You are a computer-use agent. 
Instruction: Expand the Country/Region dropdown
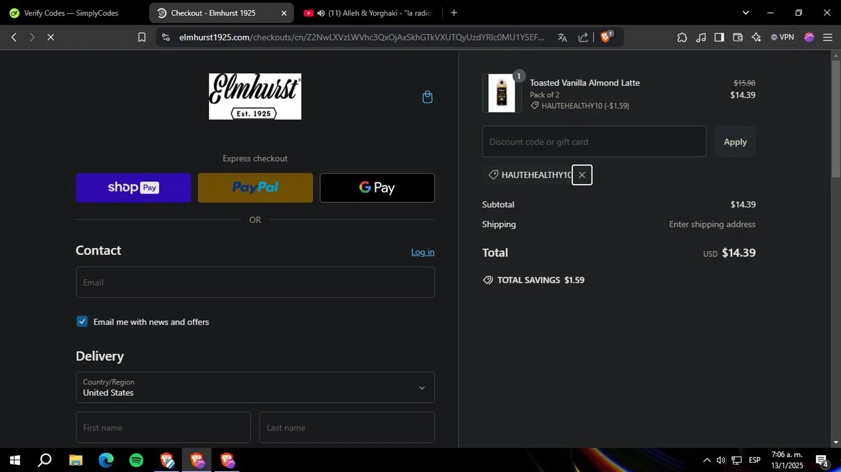tap(255, 387)
